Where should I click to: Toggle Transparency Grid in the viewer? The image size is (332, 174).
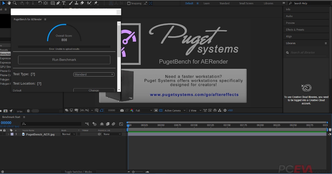(161, 111)
